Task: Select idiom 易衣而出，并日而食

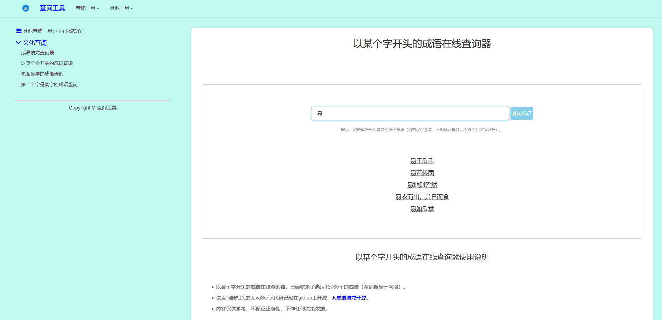Action: [x=422, y=197]
